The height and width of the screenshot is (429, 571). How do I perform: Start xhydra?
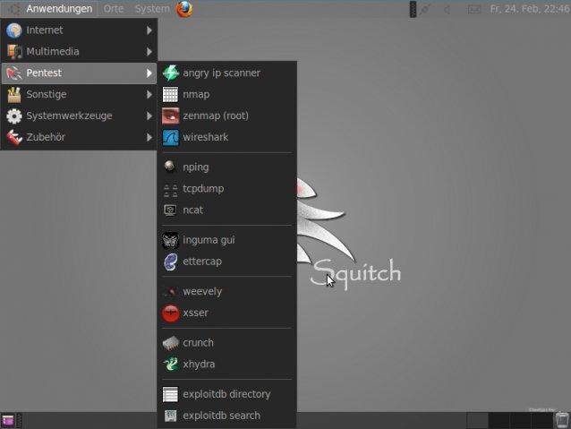226,365
